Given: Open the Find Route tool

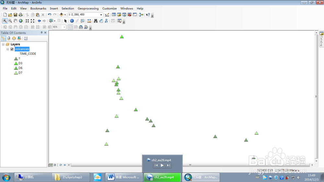Looking at the screenshot, I should tap(101, 21).
